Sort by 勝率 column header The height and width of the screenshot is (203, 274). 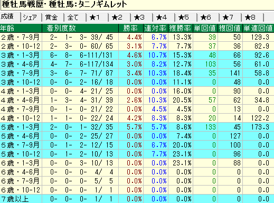(x=131, y=28)
